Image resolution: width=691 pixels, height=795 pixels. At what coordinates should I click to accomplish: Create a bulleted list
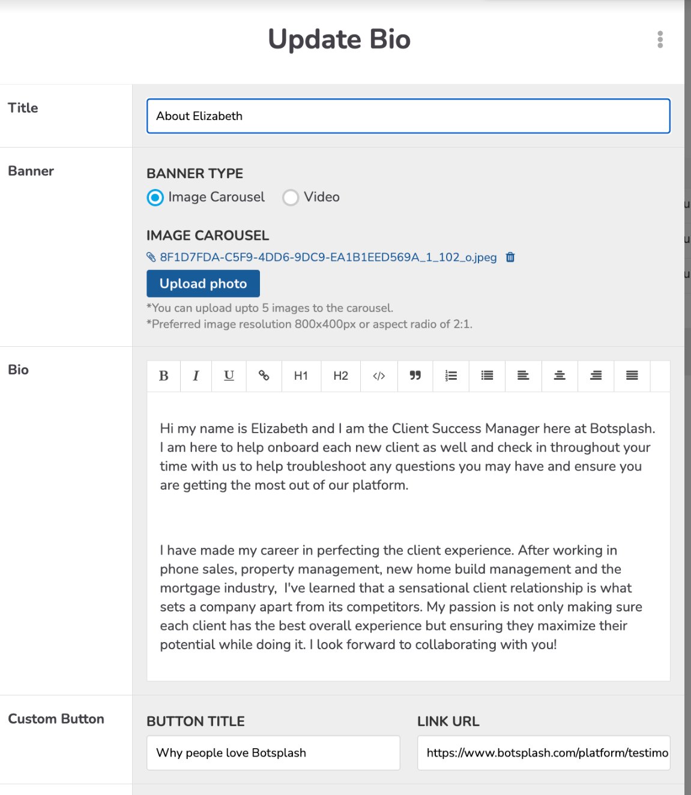coord(487,376)
